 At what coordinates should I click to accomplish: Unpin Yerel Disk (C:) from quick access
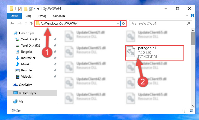point(55,39)
